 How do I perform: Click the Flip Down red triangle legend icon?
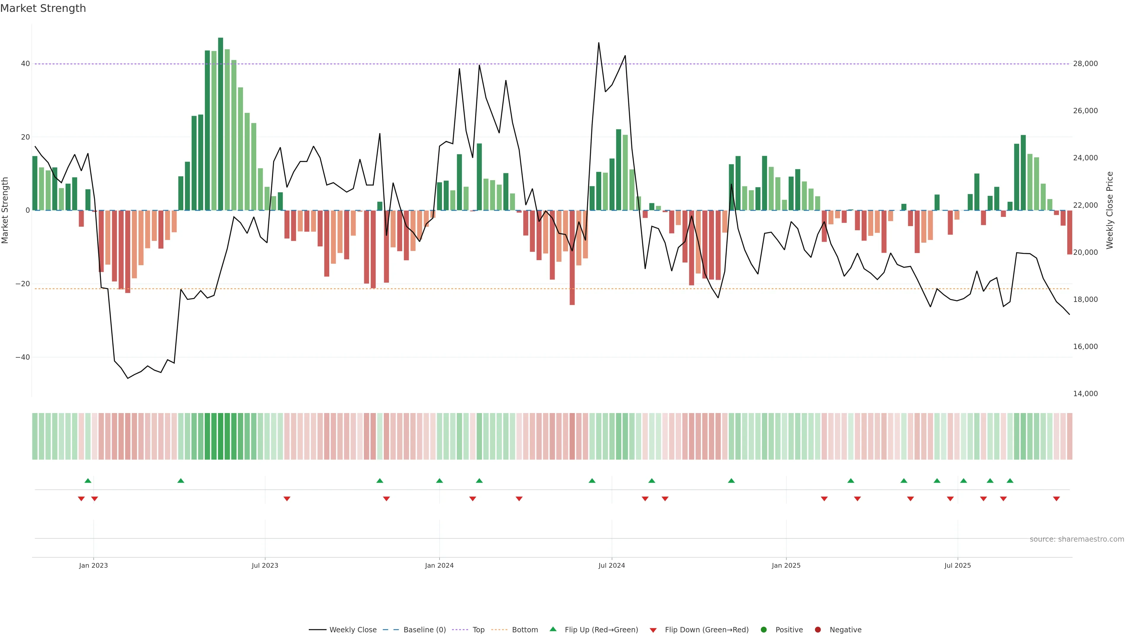click(x=653, y=630)
